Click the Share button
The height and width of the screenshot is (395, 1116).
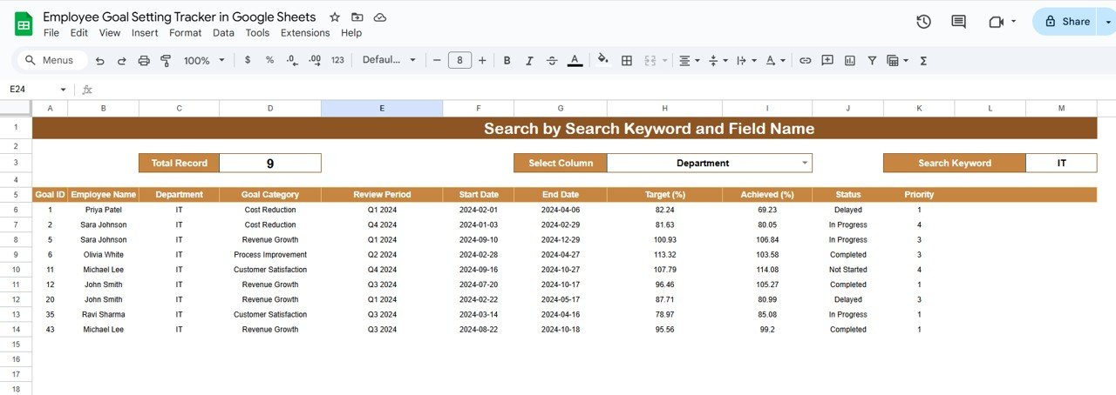coord(1067,22)
